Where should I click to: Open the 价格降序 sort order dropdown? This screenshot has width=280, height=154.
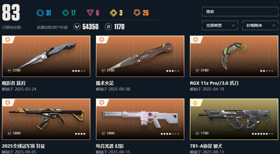tap(260, 25)
